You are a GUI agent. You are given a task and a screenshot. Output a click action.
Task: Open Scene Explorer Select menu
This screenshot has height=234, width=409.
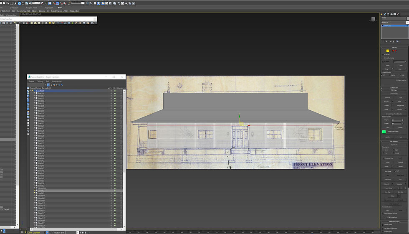(x=31, y=81)
